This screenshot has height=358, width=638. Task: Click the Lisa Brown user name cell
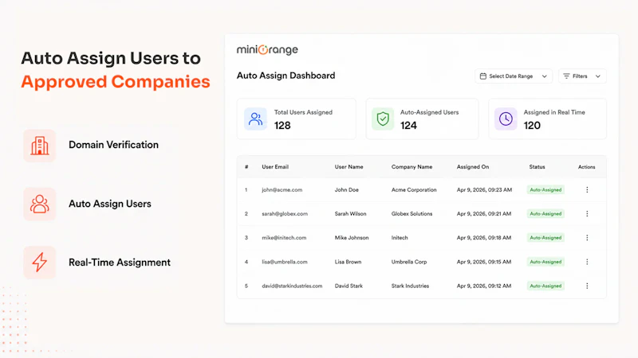pyautogui.click(x=348, y=262)
